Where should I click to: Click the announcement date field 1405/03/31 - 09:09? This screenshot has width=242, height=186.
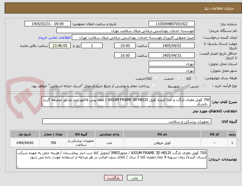pos(48,24)
